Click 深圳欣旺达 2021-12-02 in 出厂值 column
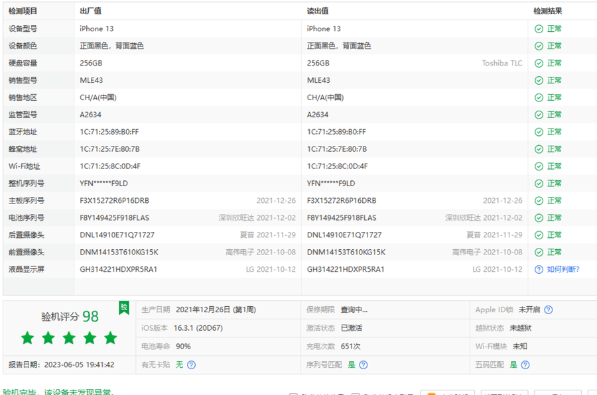Screen dimensions: 597x395 pos(257,218)
